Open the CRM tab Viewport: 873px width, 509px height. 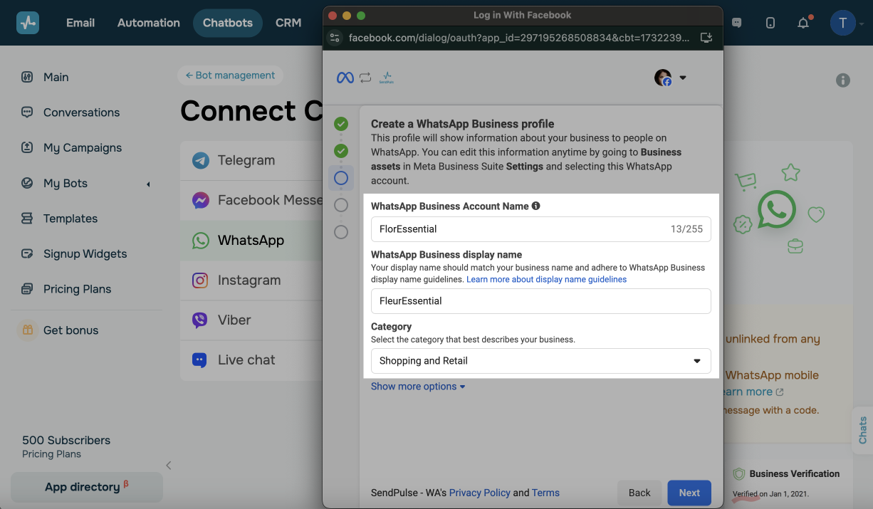(x=288, y=23)
